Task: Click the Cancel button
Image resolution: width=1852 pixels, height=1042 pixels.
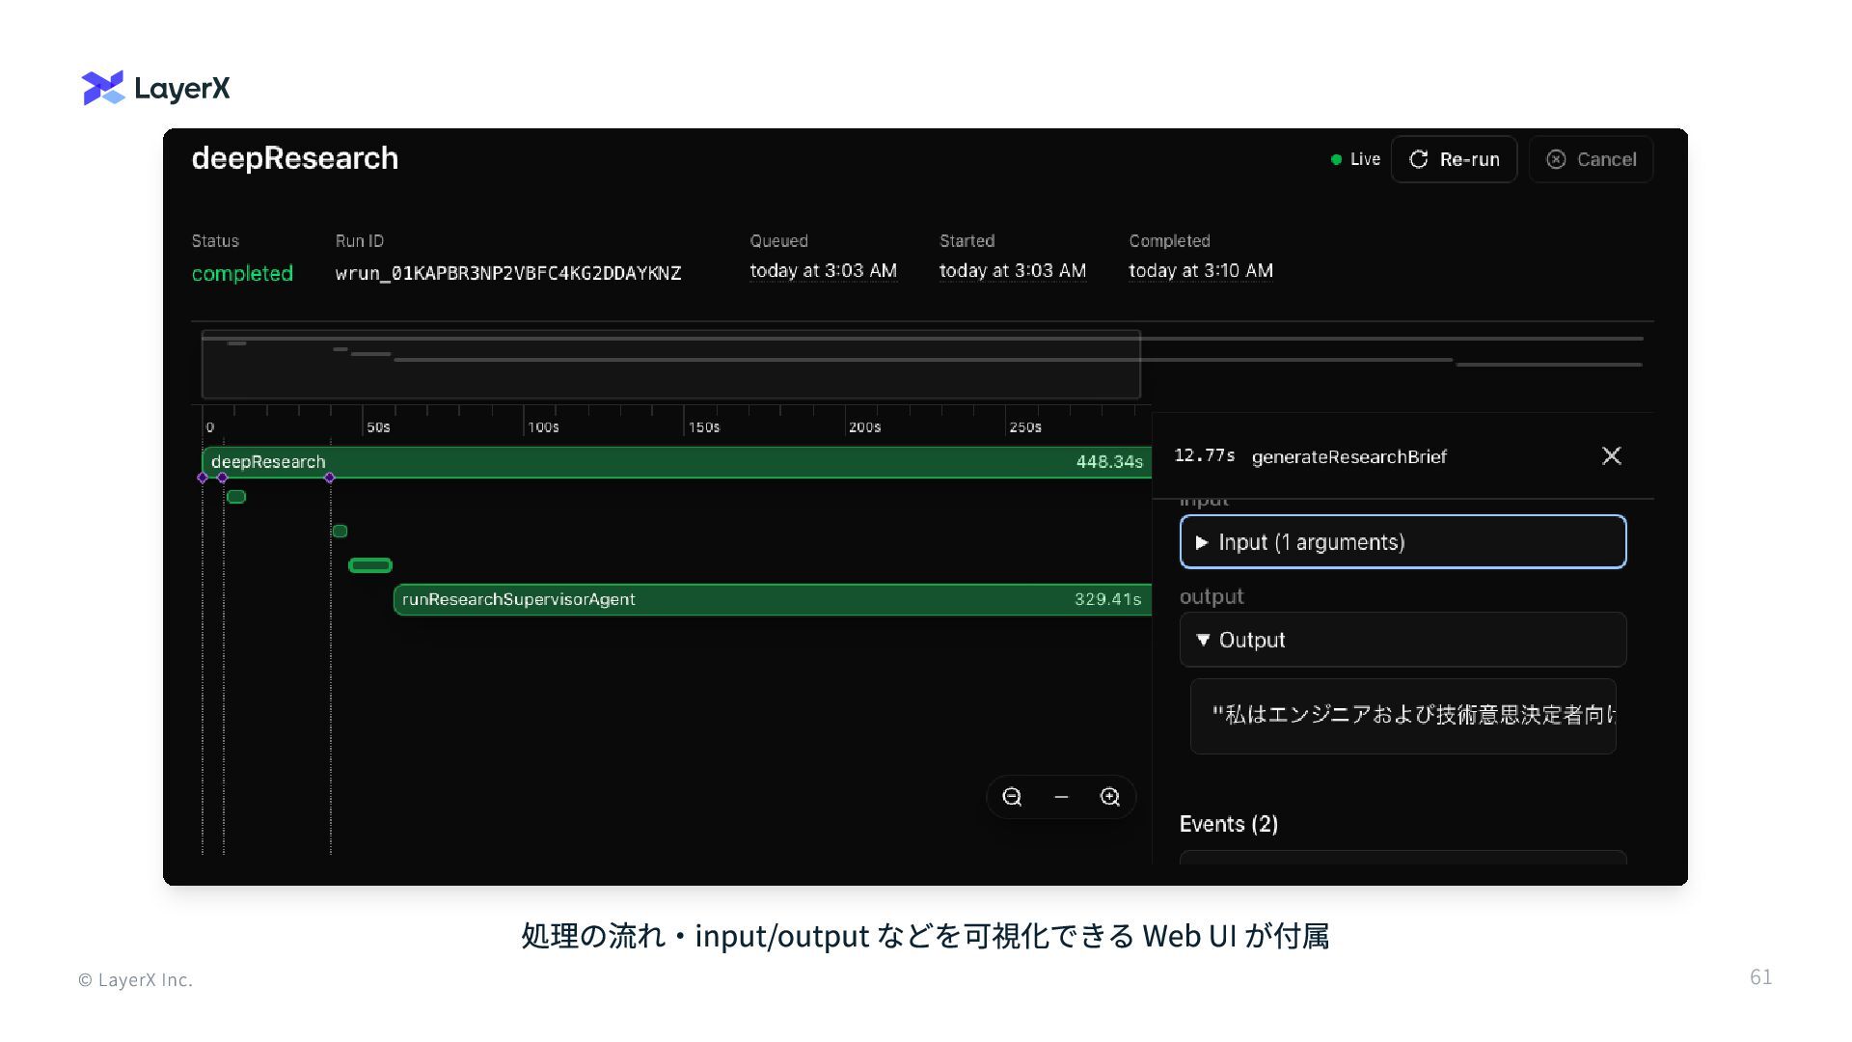Action: click(1591, 159)
